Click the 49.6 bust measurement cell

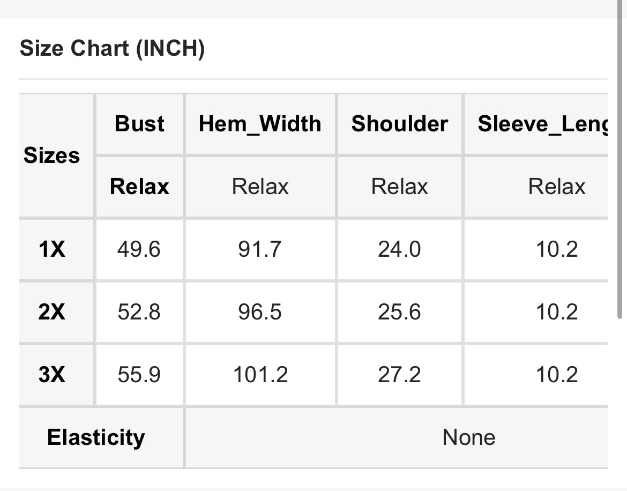(x=139, y=249)
